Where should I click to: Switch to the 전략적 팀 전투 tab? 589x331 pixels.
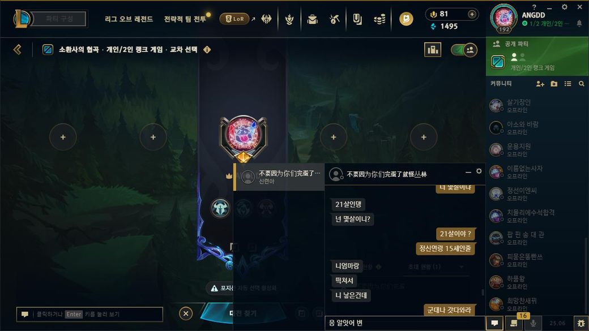tap(185, 19)
